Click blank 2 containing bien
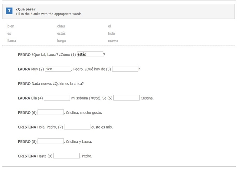Image resolution: width=242 pixels, height=169 pixels. [x=58, y=69]
